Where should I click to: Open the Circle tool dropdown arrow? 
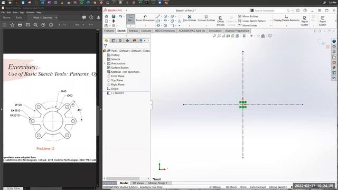[169, 16]
